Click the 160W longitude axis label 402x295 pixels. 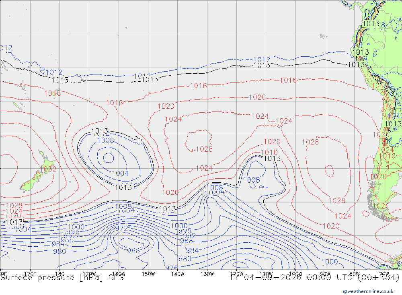tap(119, 274)
